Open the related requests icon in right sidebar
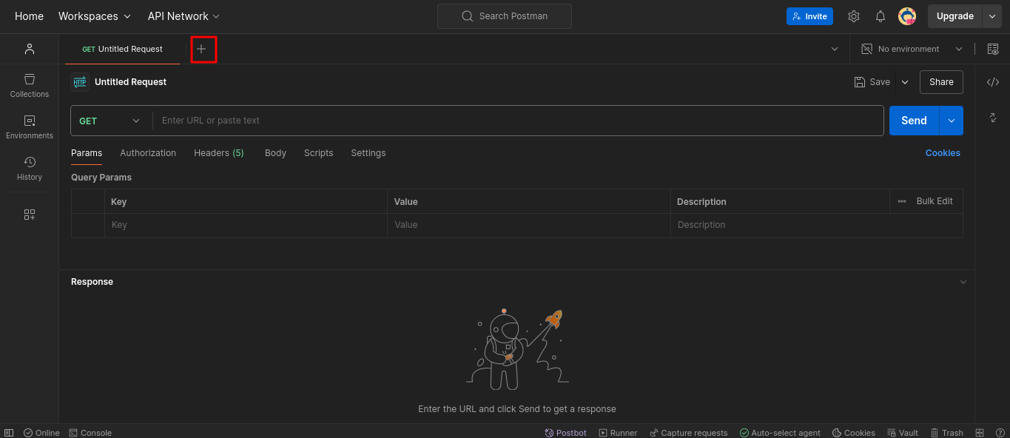1010x438 pixels. (x=993, y=118)
